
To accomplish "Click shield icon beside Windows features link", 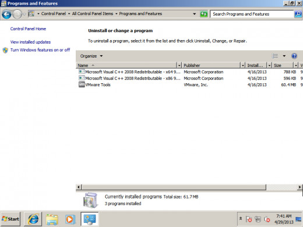I will pyautogui.click(x=5, y=50).
